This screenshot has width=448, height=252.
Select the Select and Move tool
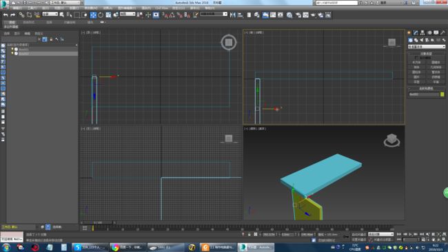93,15
